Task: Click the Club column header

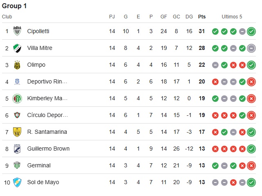Action: (x=7, y=17)
